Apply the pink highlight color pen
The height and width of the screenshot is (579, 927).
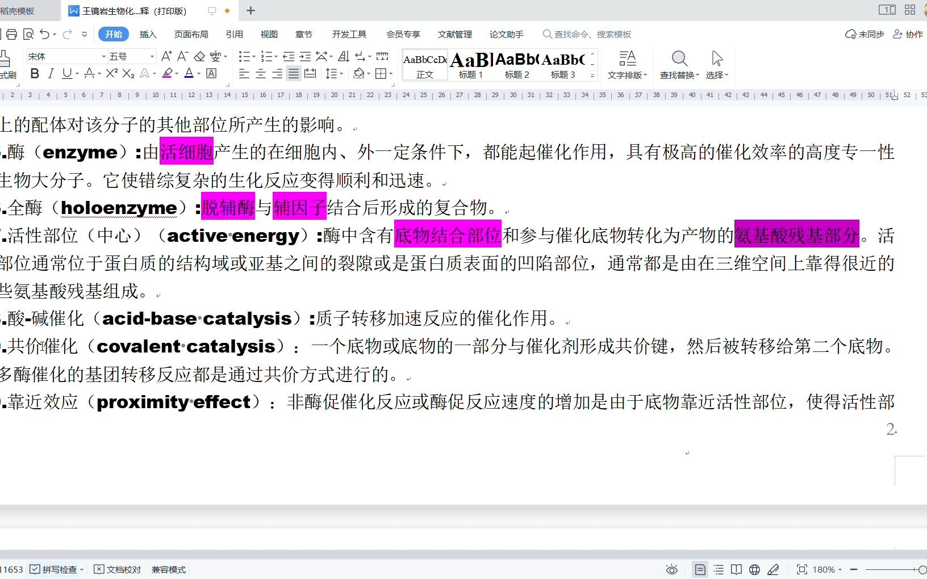click(x=167, y=73)
